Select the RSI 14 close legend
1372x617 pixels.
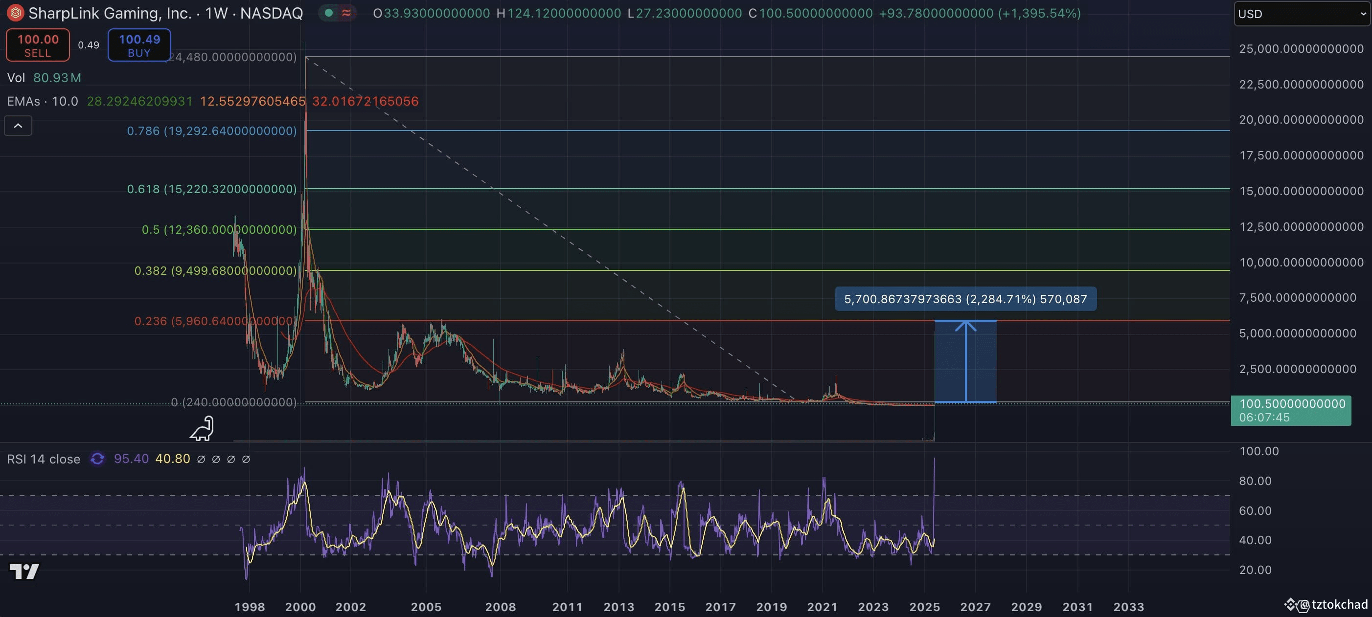click(44, 459)
